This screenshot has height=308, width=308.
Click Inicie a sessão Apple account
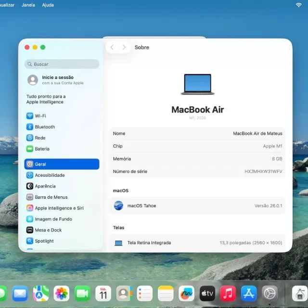coord(62,80)
